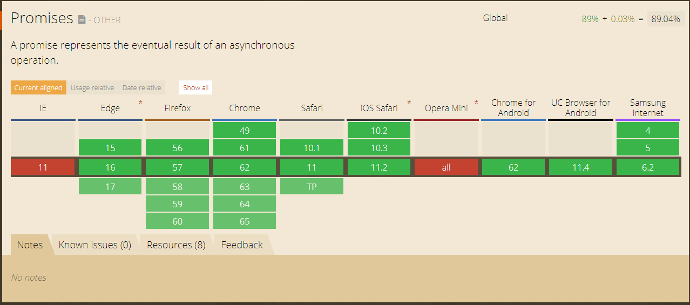Select the Edge 15 version cell
This screenshot has height=305, width=690.
110,148
